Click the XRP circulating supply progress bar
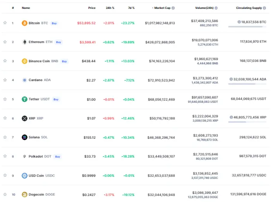 (x=247, y=122)
